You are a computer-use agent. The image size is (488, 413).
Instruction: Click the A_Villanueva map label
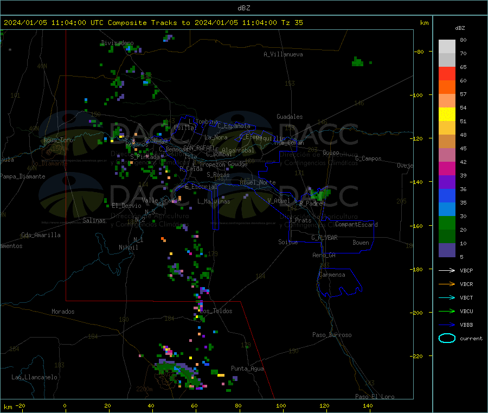[x=283, y=54]
